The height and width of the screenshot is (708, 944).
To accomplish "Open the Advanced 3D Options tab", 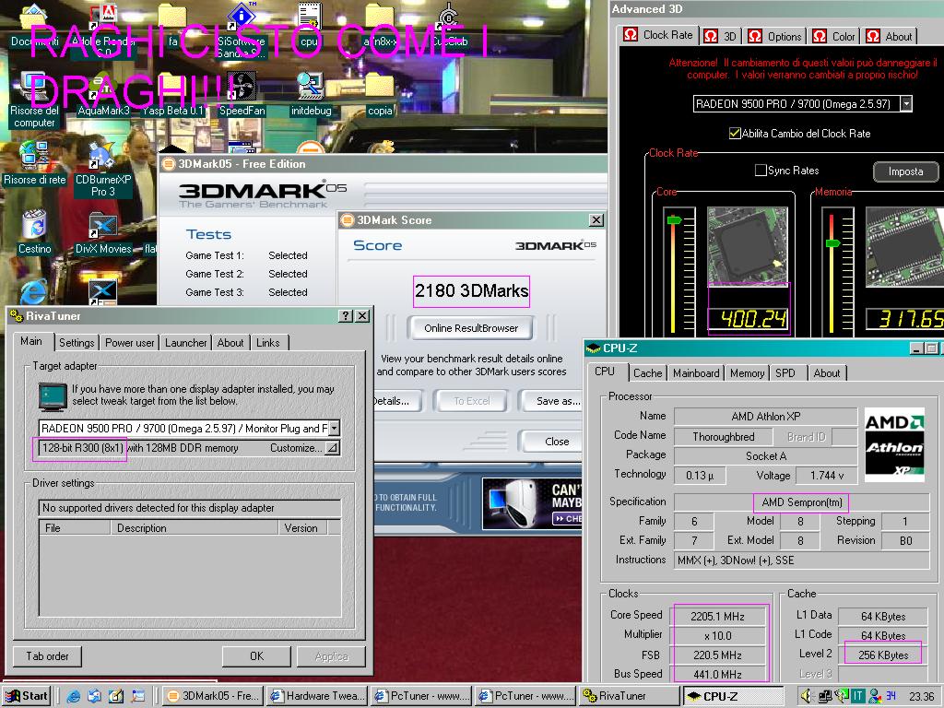I will [x=775, y=36].
